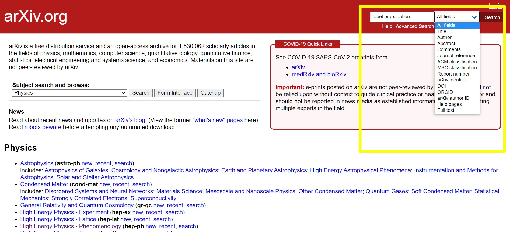Select 'Author' search field option

pos(457,37)
